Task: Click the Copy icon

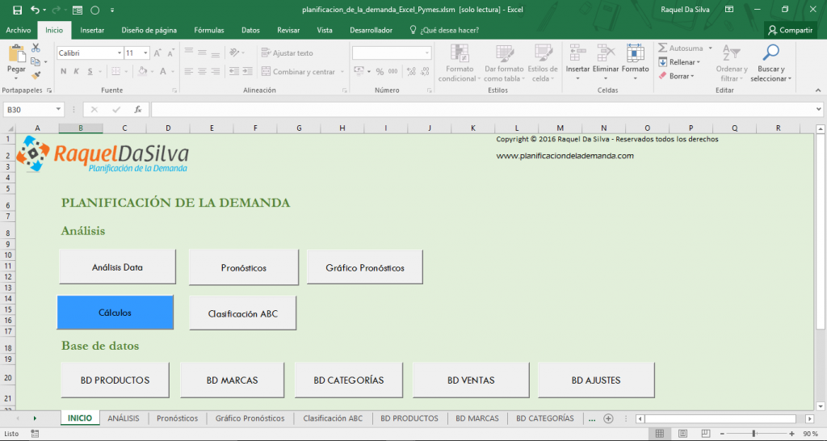Action: pos(36,61)
